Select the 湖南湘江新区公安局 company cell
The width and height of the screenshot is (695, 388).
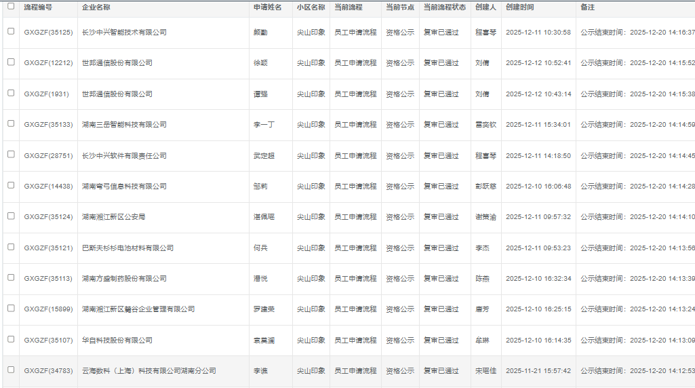point(113,217)
